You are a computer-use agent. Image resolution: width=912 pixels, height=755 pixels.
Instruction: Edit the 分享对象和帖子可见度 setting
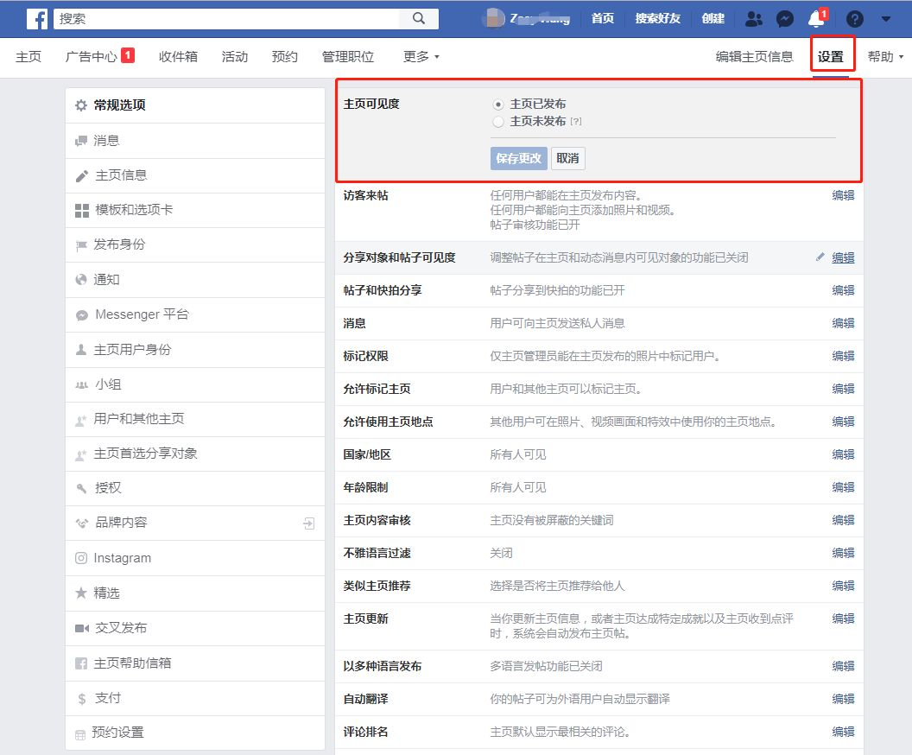click(843, 257)
